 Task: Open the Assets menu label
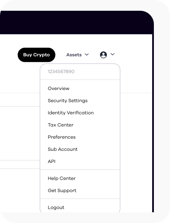click(x=74, y=55)
